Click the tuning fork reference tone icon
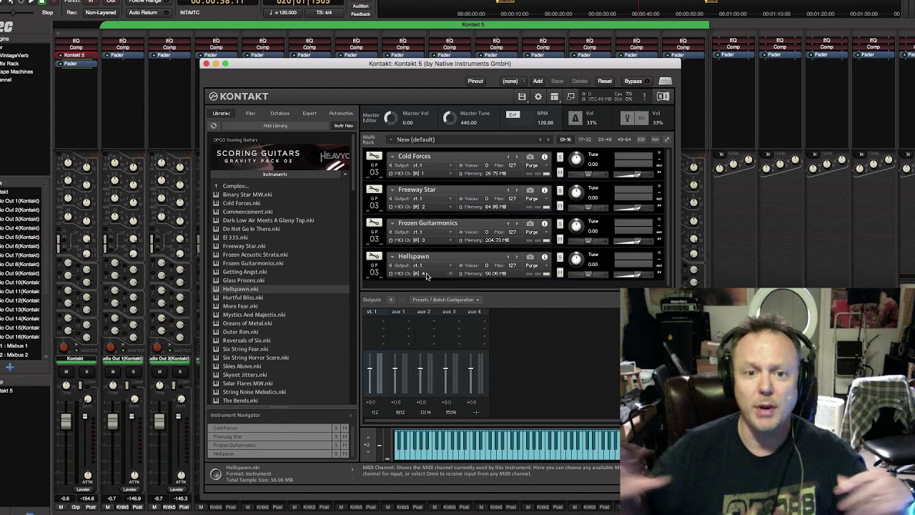This screenshot has height=515, width=915. pyautogui.click(x=627, y=118)
